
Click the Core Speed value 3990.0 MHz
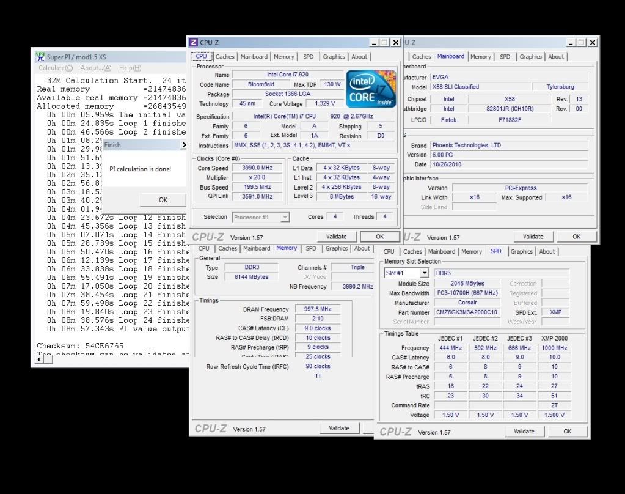[x=257, y=168]
